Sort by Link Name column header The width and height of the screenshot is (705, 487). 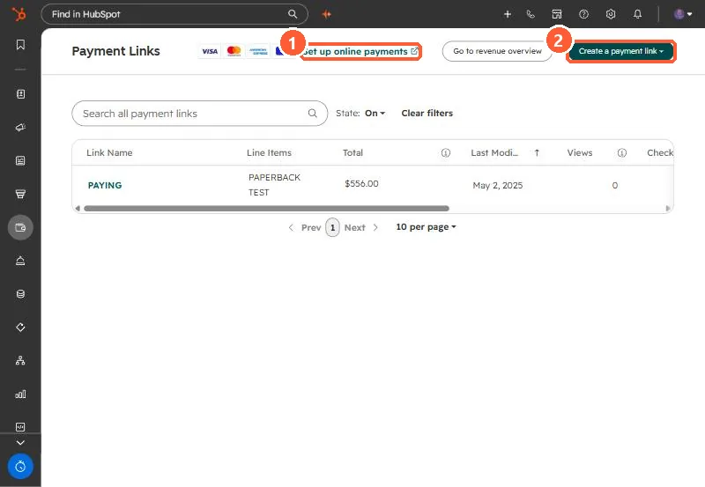pos(109,152)
